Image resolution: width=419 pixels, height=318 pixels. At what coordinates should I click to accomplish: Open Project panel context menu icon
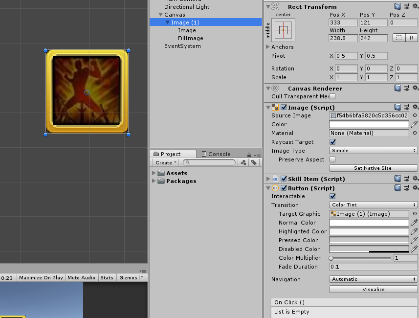point(257,156)
